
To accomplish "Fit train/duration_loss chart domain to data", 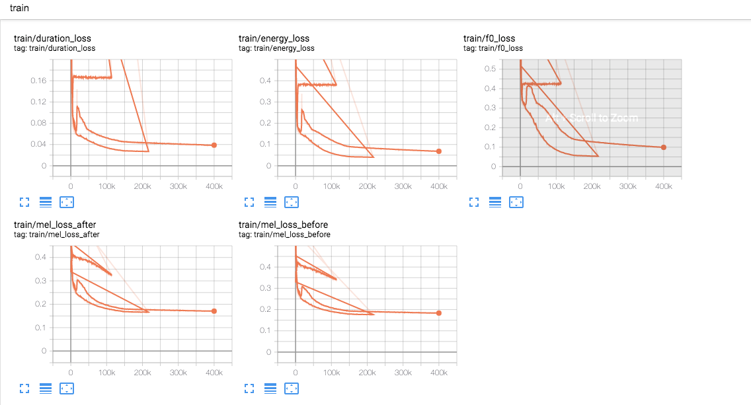I will [x=67, y=202].
